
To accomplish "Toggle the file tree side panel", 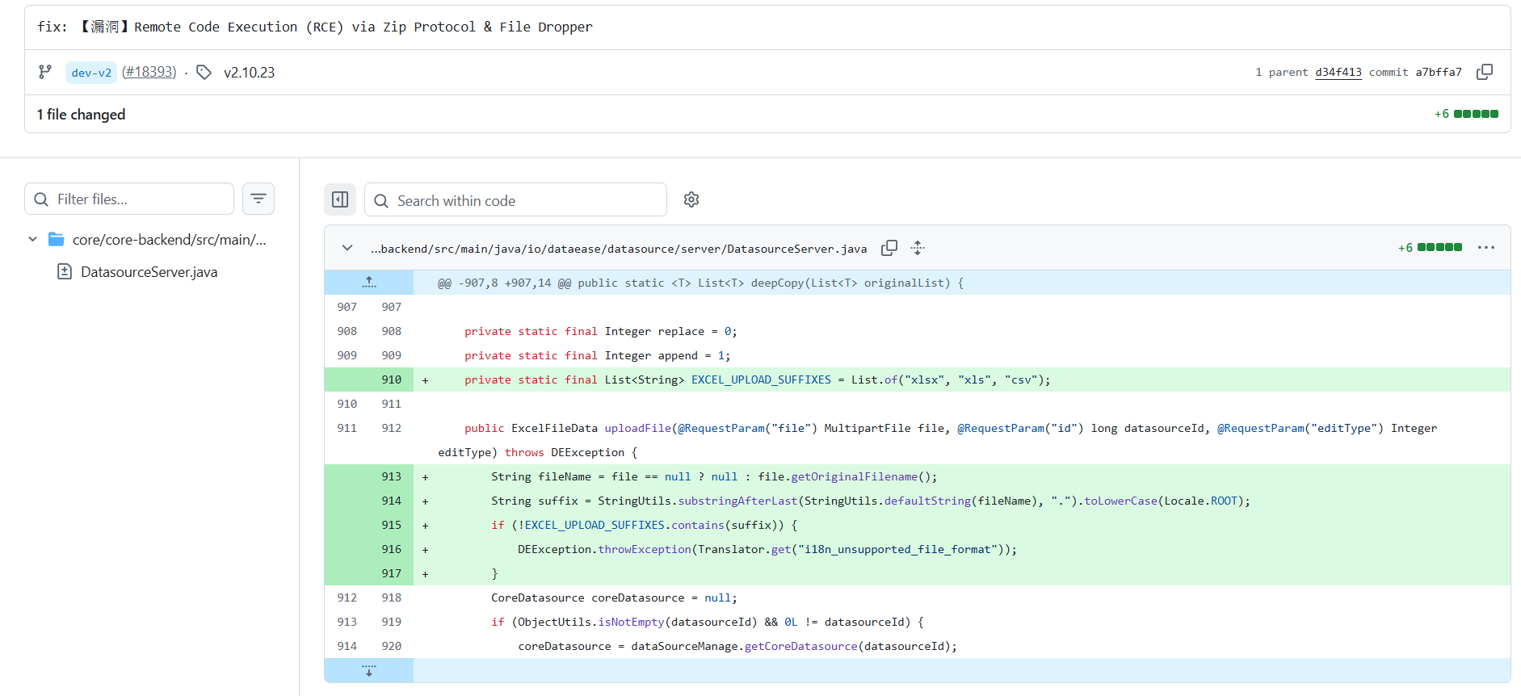I will click(x=340, y=199).
